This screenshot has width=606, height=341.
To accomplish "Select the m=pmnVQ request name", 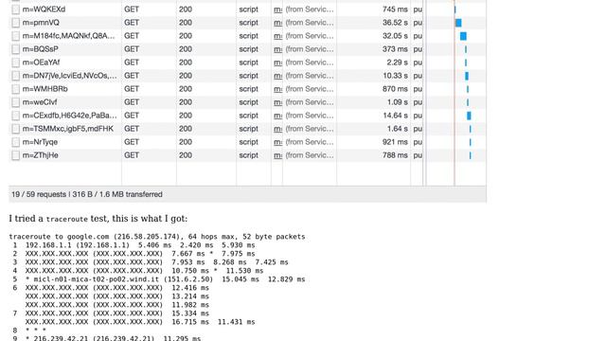I will (41, 23).
